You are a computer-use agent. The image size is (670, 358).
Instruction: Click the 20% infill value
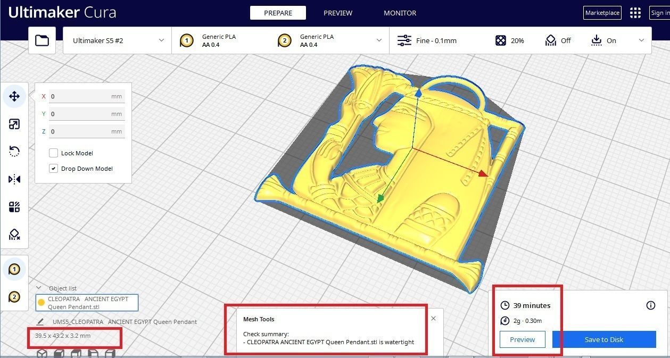coord(517,40)
